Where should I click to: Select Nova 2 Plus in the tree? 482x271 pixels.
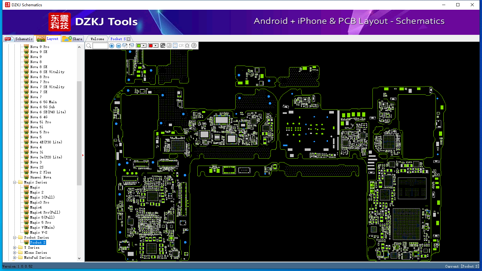(40, 172)
